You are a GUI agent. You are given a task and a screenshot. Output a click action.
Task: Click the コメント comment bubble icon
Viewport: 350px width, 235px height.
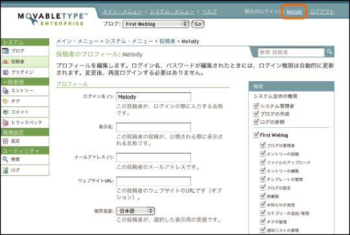[5, 112]
